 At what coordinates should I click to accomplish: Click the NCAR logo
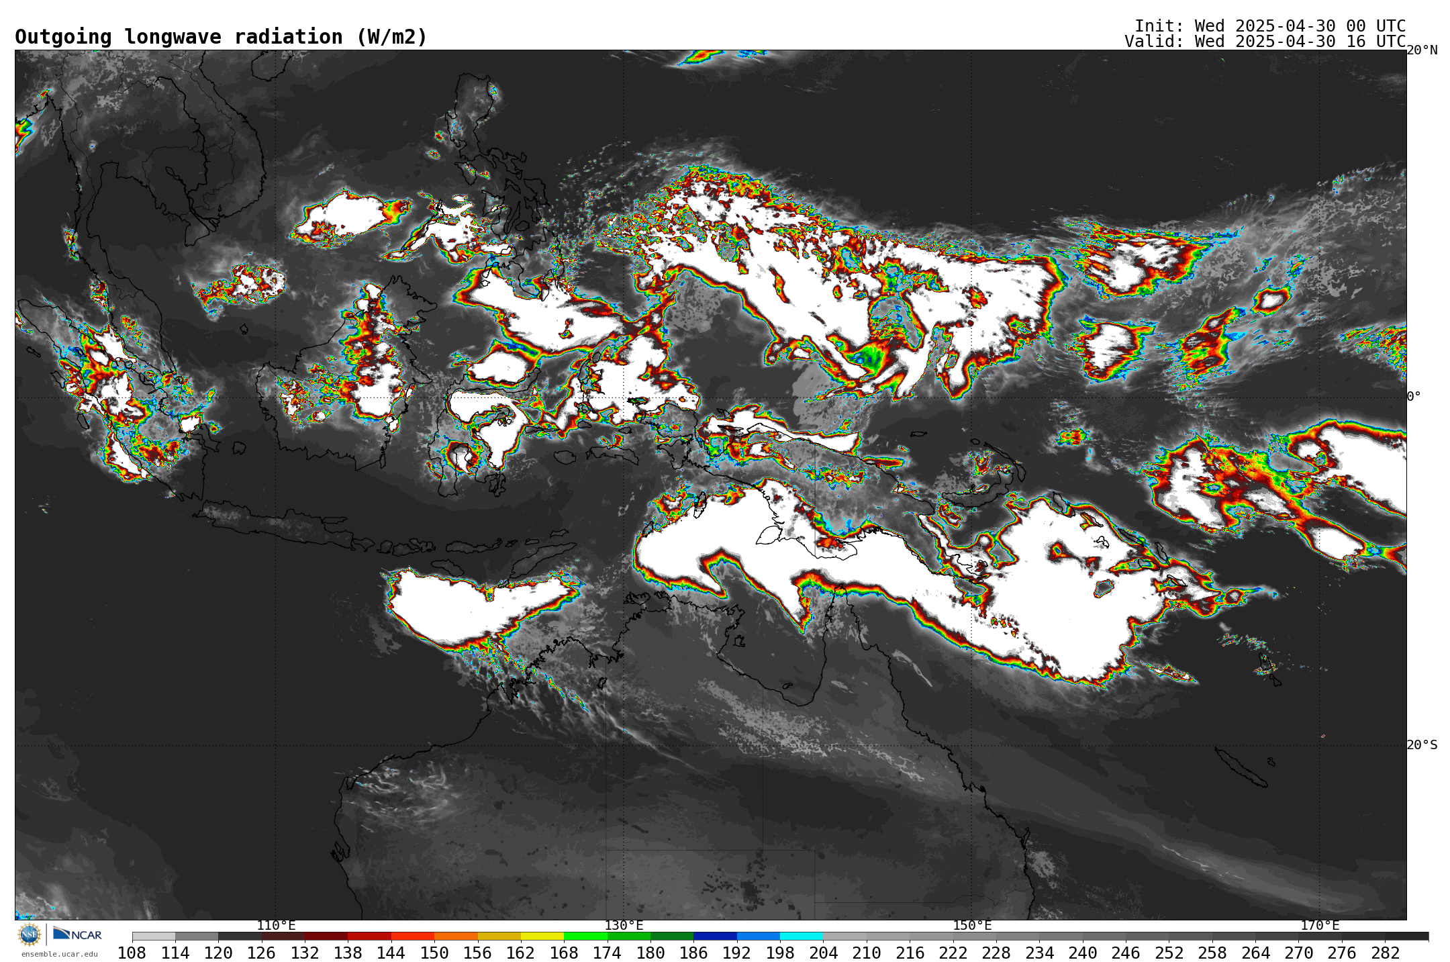pyautogui.click(x=77, y=934)
